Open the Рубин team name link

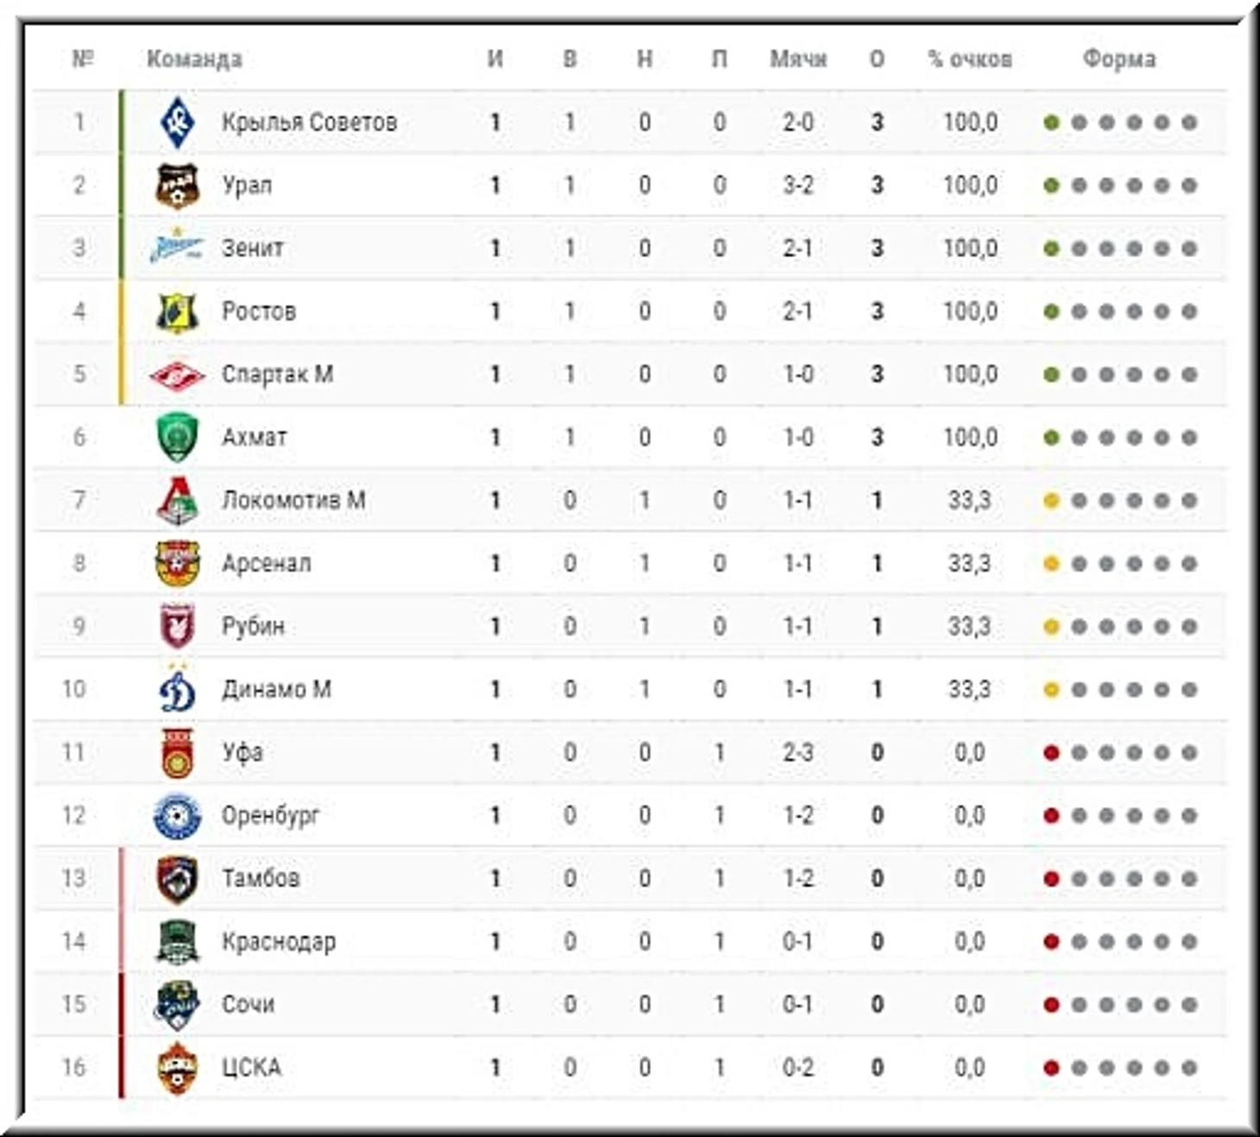click(253, 626)
